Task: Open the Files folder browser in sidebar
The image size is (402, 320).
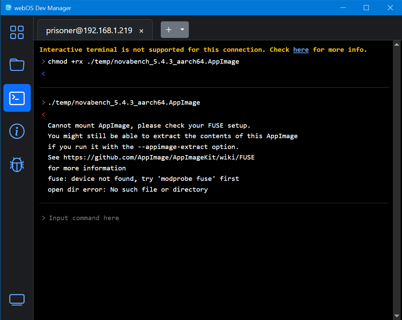Action: tap(17, 65)
